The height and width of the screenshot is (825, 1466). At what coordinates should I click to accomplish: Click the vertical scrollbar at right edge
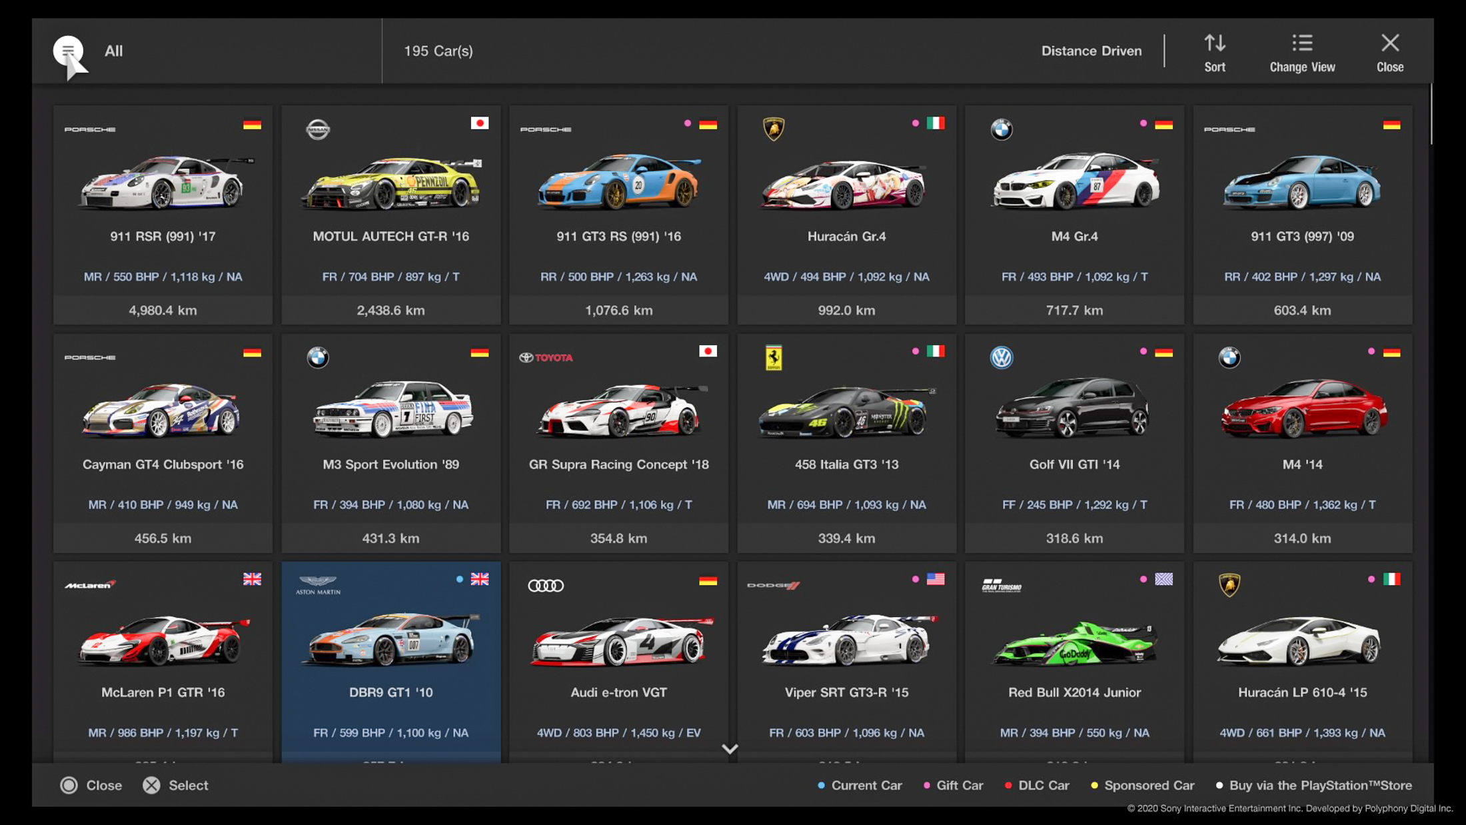point(1430,114)
